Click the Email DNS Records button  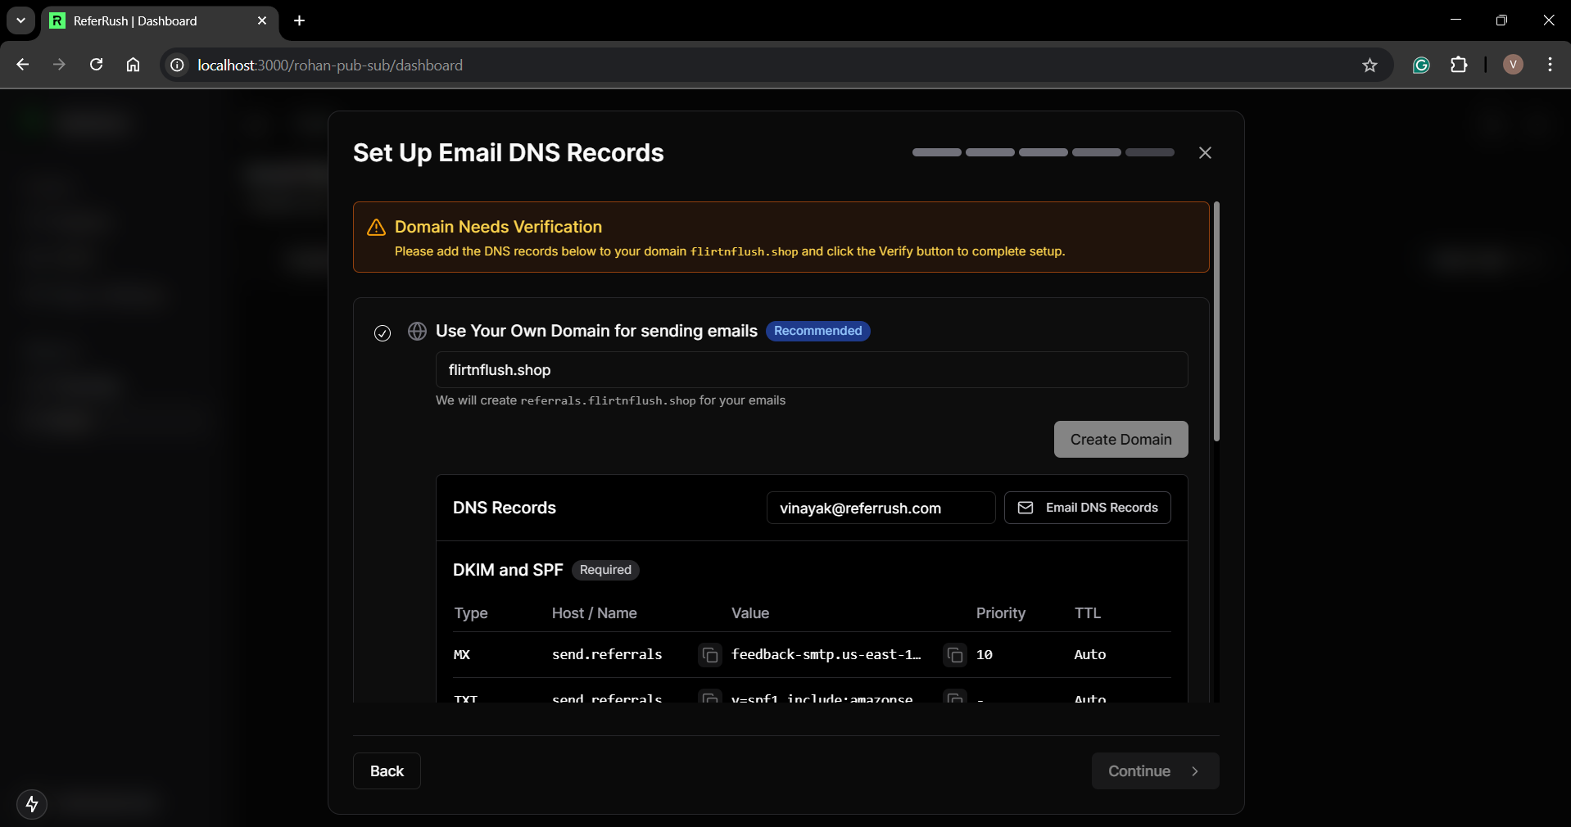[x=1087, y=508]
